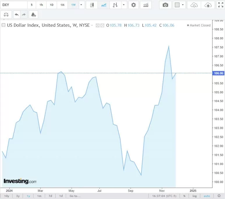This screenshot has height=199, width=225.
Task: Click the US Dollar Index title text
Action: (x=48, y=25)
